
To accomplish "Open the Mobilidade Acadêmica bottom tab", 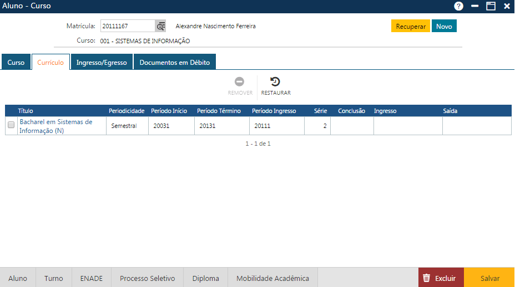I will [x=272, y=278].
